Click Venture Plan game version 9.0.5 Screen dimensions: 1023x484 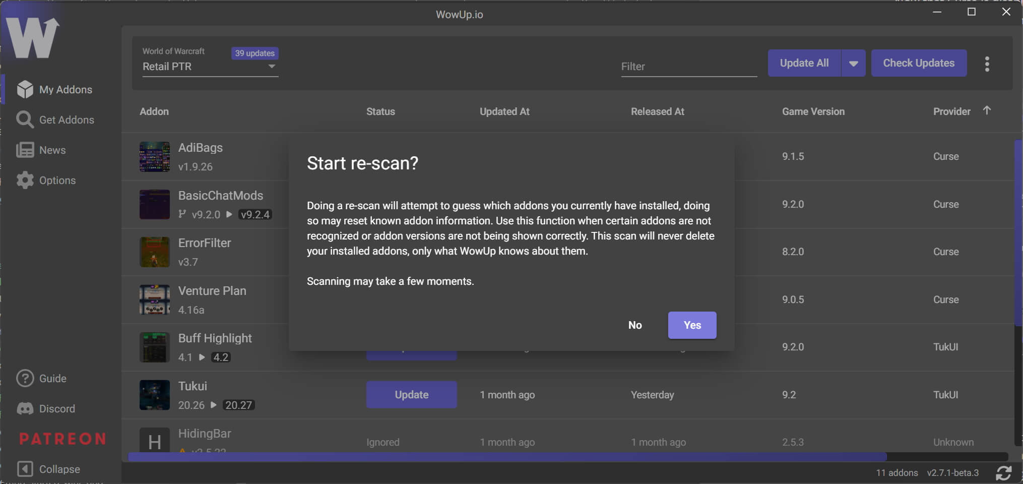(793, 299)
